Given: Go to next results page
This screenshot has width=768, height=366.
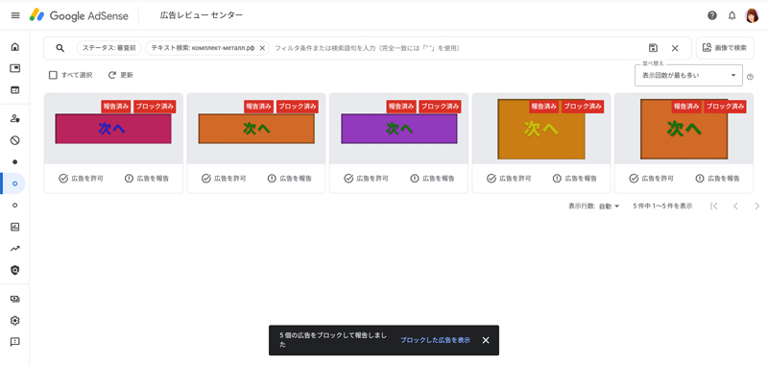Looking at the screenshot, I should (756, 207).
